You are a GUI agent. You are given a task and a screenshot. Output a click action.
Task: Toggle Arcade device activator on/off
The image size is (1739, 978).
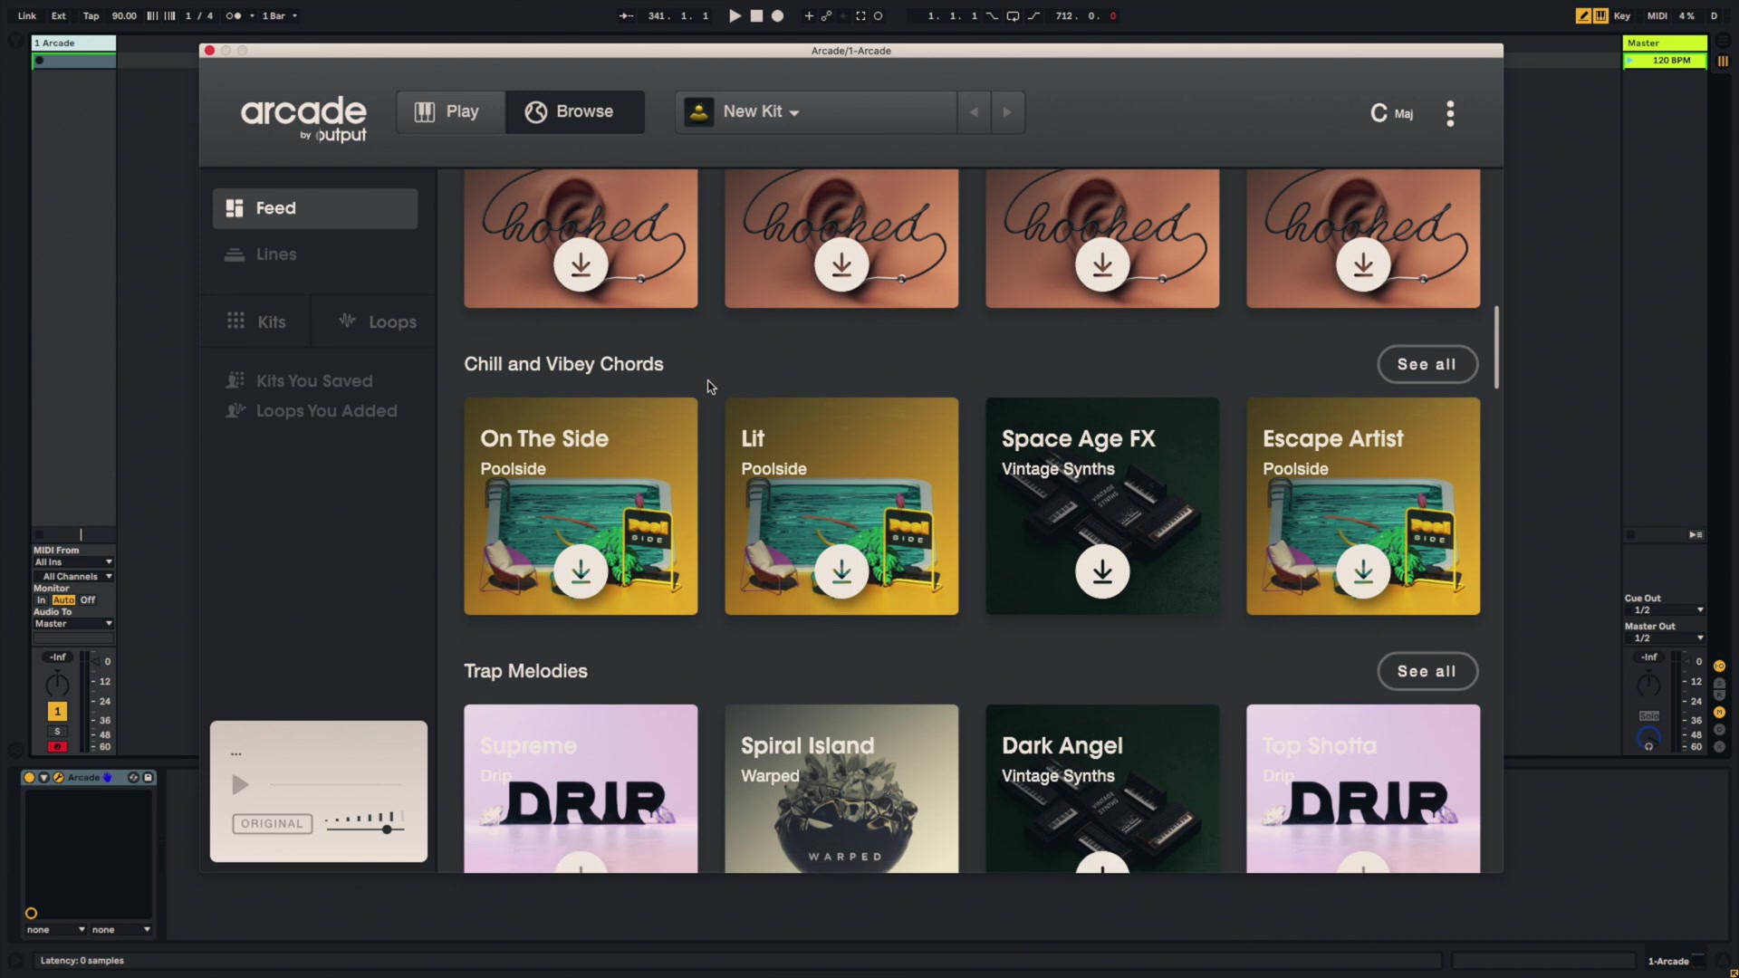point(29,777)
